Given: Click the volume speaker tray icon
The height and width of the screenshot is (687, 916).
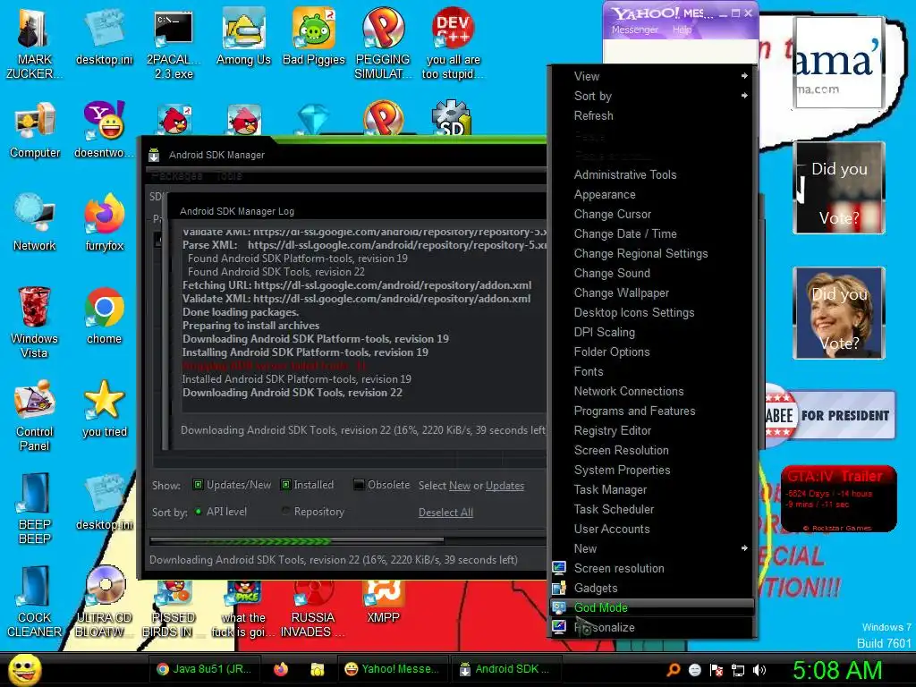Looking at the screenshot, I should 759,670.
